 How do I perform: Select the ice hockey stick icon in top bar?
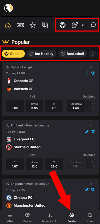click(75, 25)
